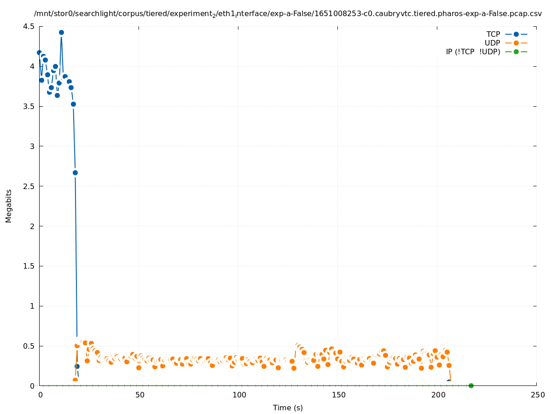
Task: Click the blue TCP legend marker
Action: coord(516,34)
